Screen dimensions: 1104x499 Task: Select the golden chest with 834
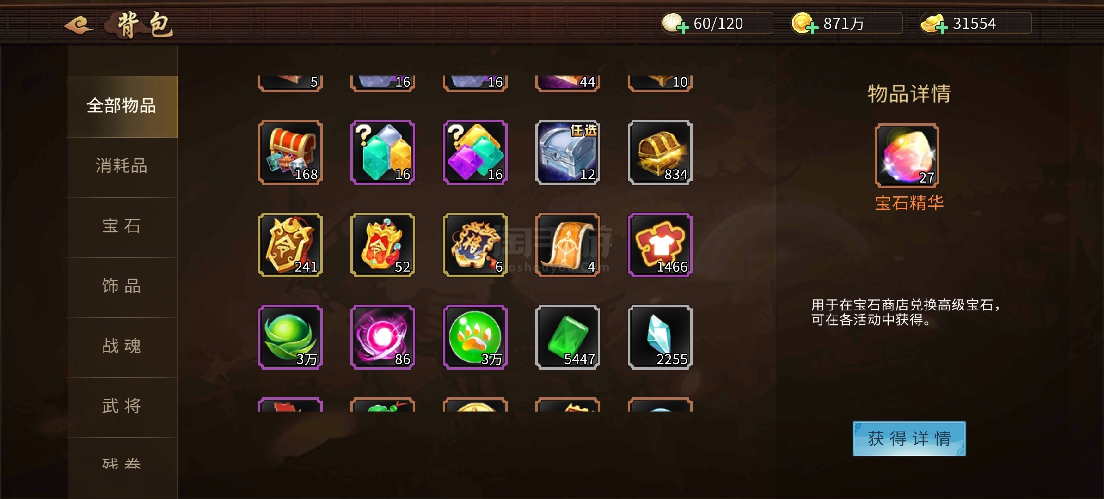(660, 152)
